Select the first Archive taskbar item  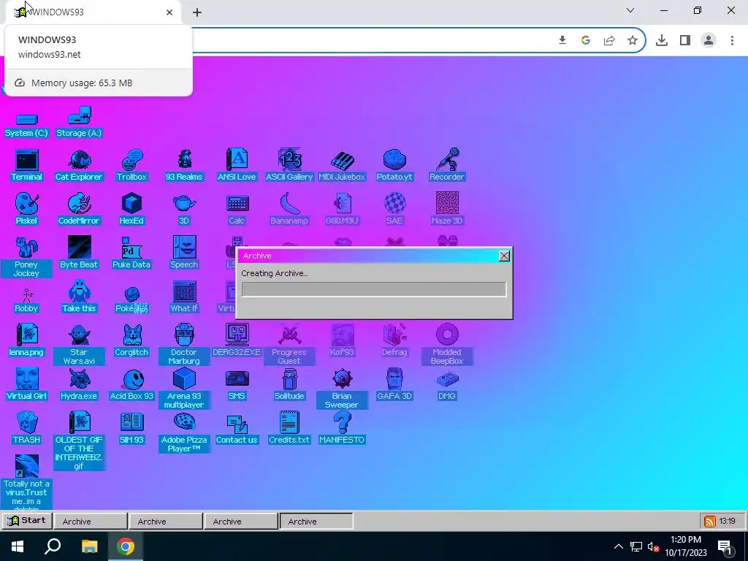pyautogui.click(x=90, y=522)
